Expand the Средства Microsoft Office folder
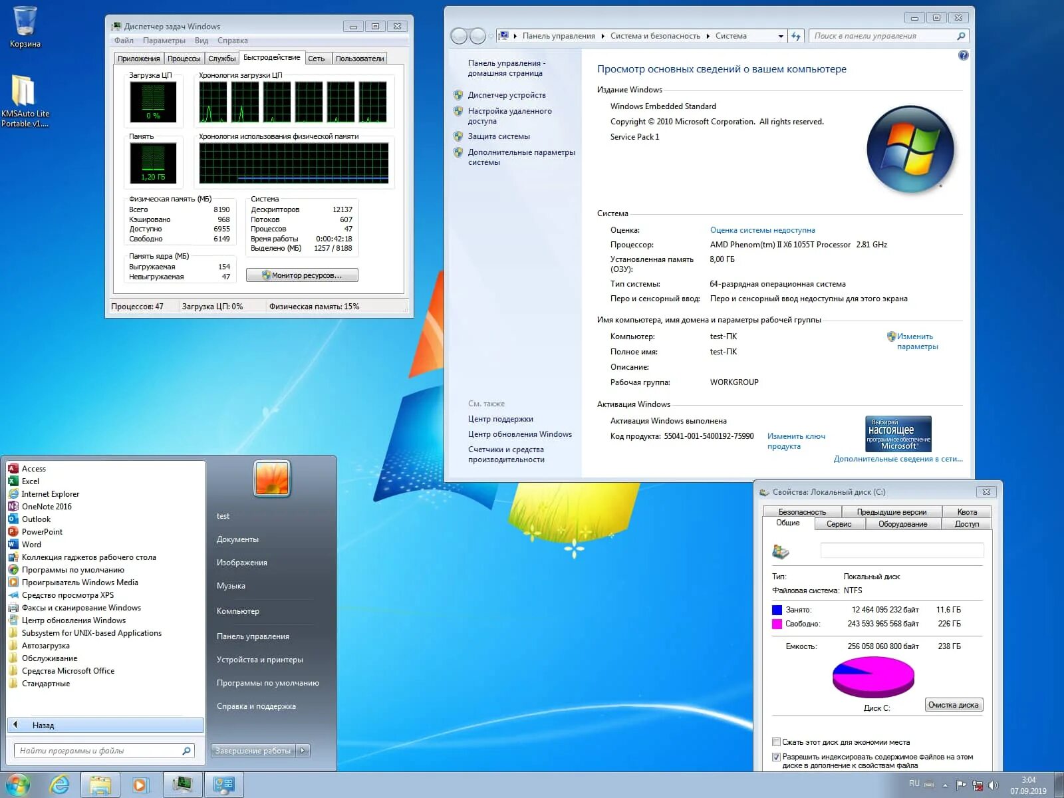The height and width of the screenshot is (798, 1064). click(x=68, y=671)
